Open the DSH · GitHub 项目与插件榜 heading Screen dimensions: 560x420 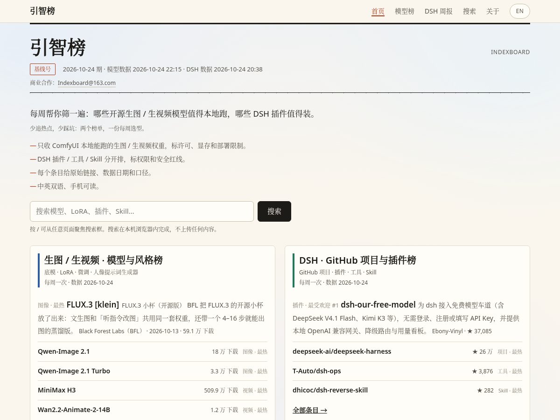[x=357, y=260]
